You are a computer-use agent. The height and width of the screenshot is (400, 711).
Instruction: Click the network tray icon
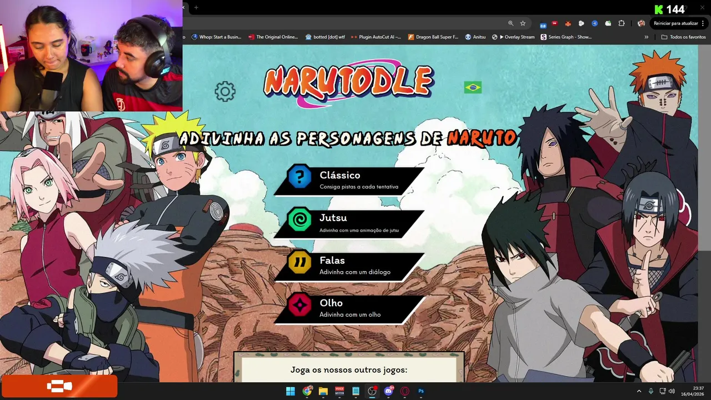tap(662, 391)
